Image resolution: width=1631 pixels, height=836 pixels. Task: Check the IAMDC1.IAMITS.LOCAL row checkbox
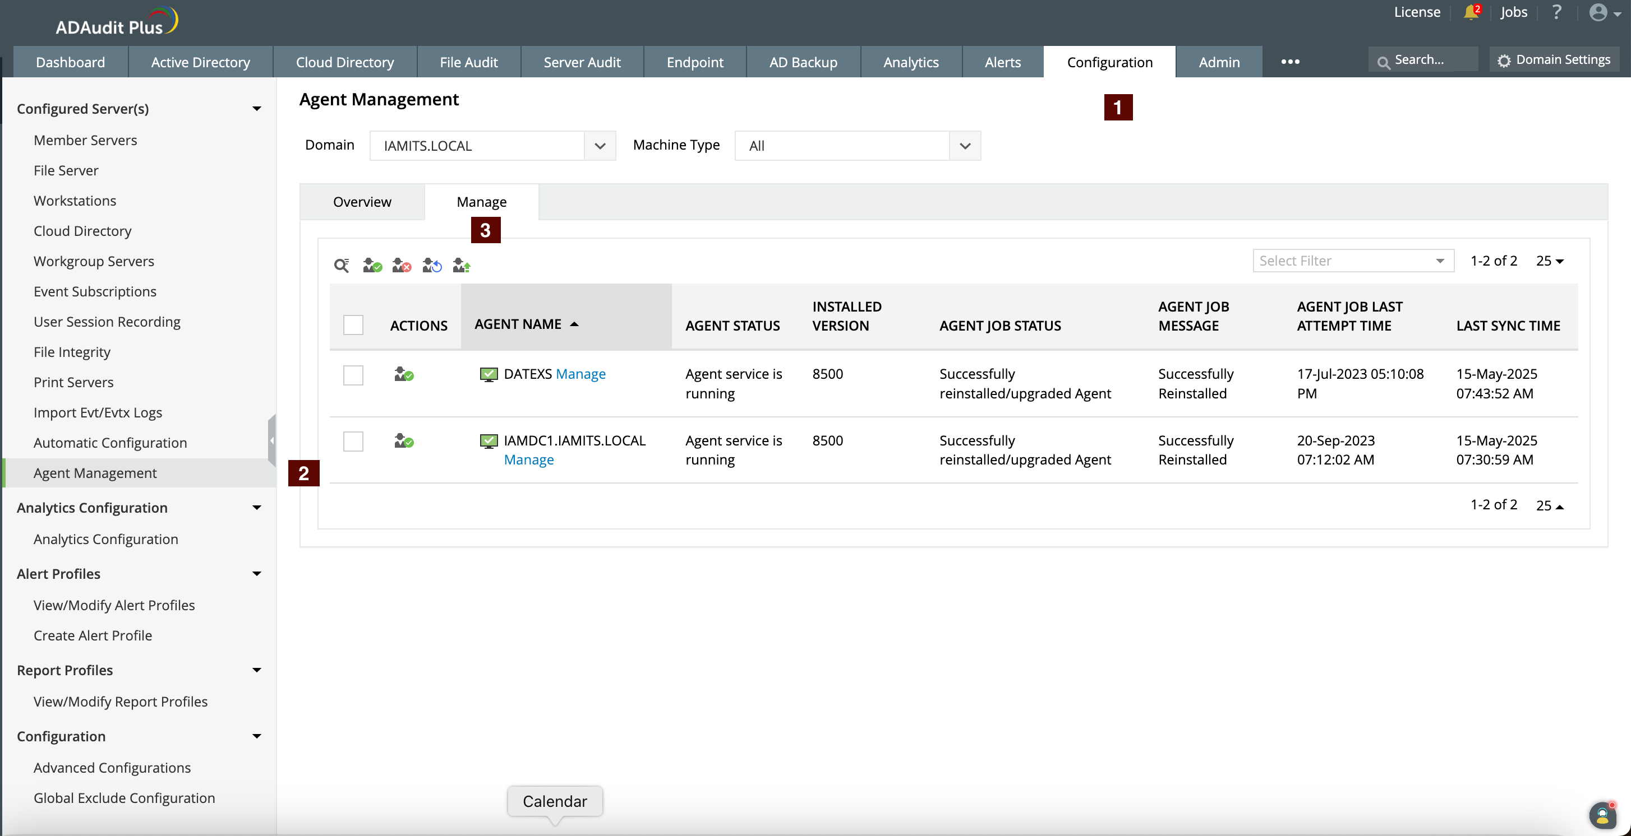point(353,442)
